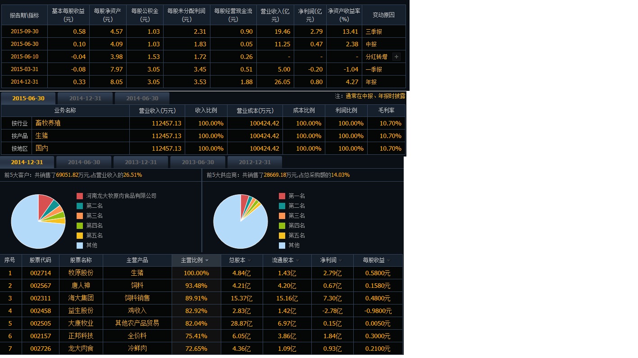This screenshot has height=358, width=638.
Task: Click the 流通股本 sort arrow
Action: click(x=297, y=260)
